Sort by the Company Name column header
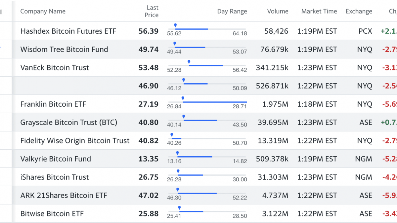 [x=43, y=11]
